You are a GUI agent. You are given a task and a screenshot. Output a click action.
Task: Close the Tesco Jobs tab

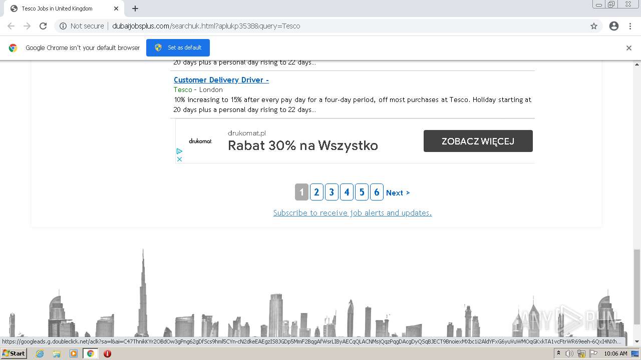(116, 8)
